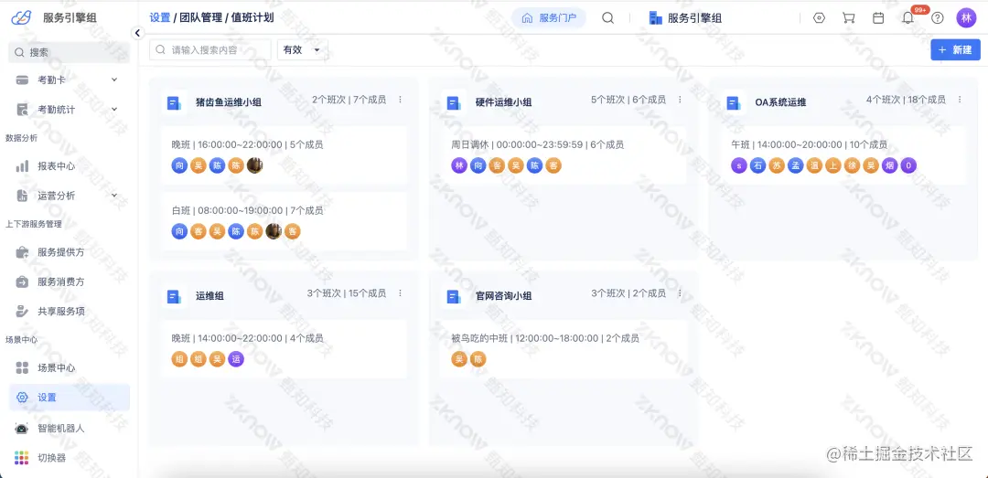Expand the 运营分析 chevron
Image resolution: width=988 pixels, height=478 pixels.
point(114,196)
